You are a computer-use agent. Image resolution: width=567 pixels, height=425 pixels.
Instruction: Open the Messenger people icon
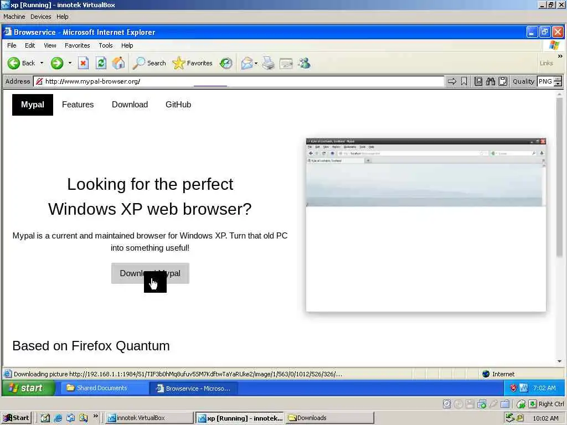[304, 63]
